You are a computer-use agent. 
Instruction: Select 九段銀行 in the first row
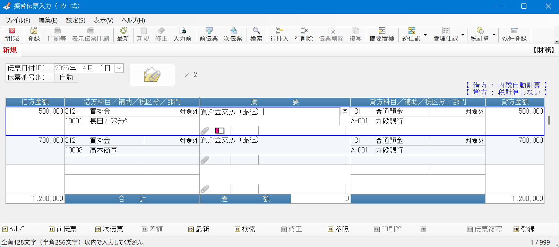click(418, 121)
